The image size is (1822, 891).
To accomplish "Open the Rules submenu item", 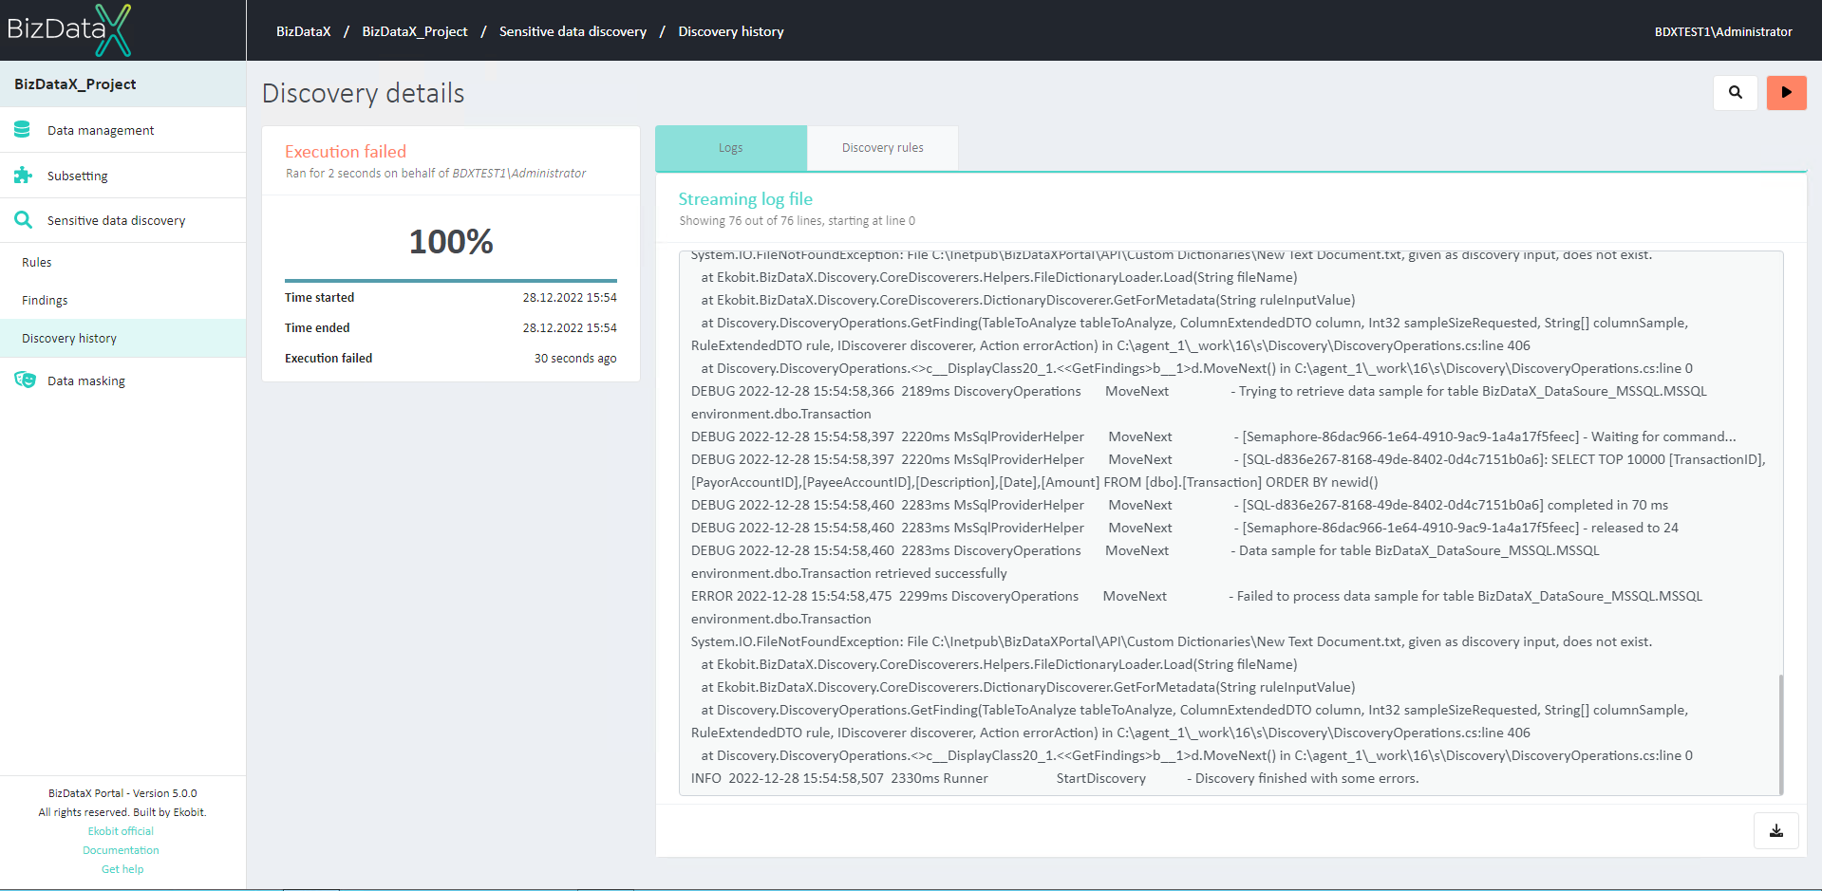I will tap(123, 262).
